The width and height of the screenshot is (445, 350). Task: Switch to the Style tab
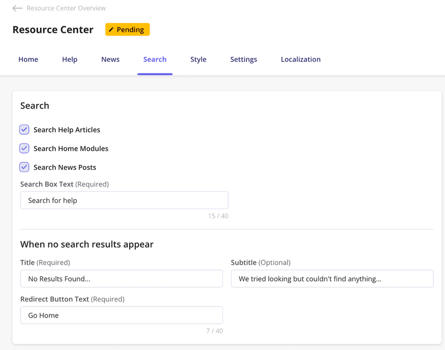click(198, 59)
